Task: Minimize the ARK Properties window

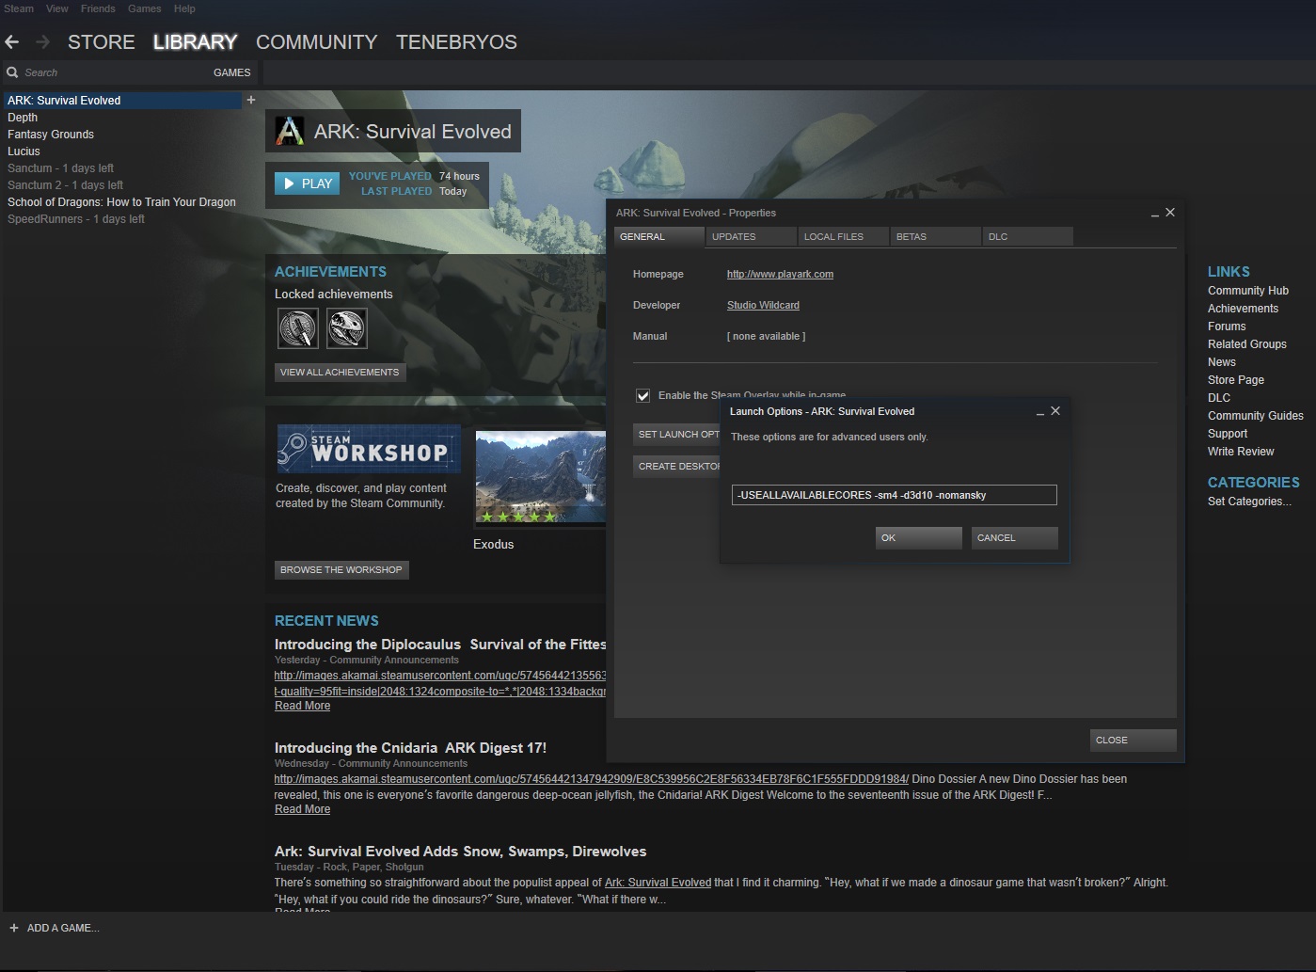Action: click(1154, 214)
